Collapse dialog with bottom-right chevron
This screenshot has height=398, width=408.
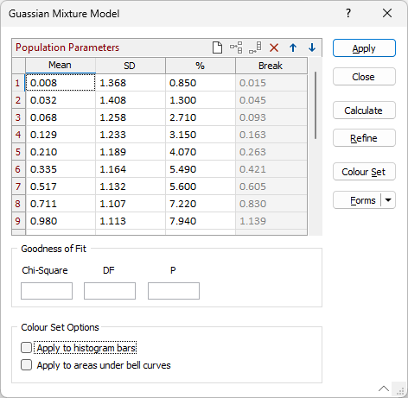384,389
